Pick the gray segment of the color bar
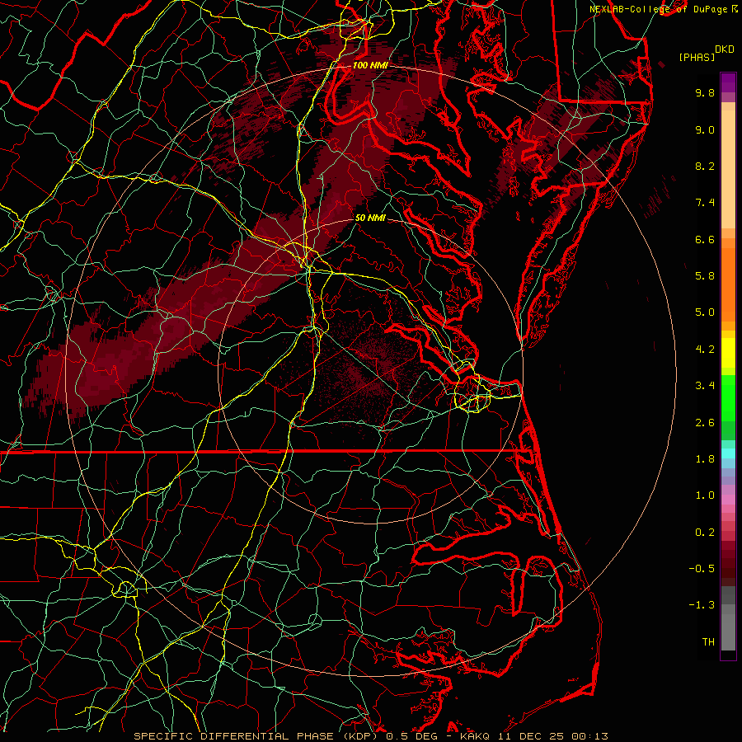 point(728,620)
